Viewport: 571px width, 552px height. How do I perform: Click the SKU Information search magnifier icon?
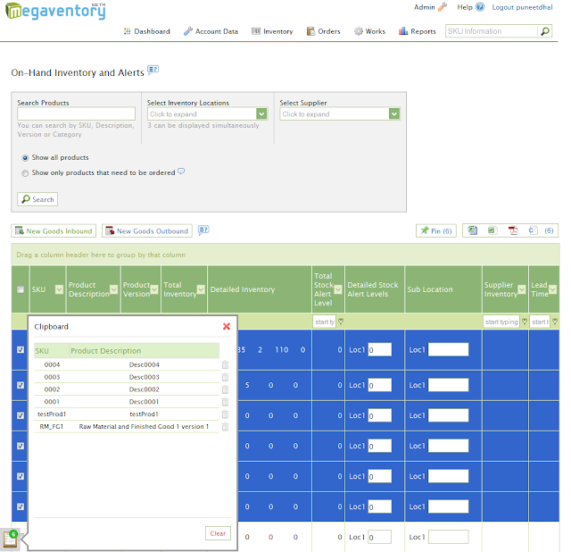click(545, 31)
